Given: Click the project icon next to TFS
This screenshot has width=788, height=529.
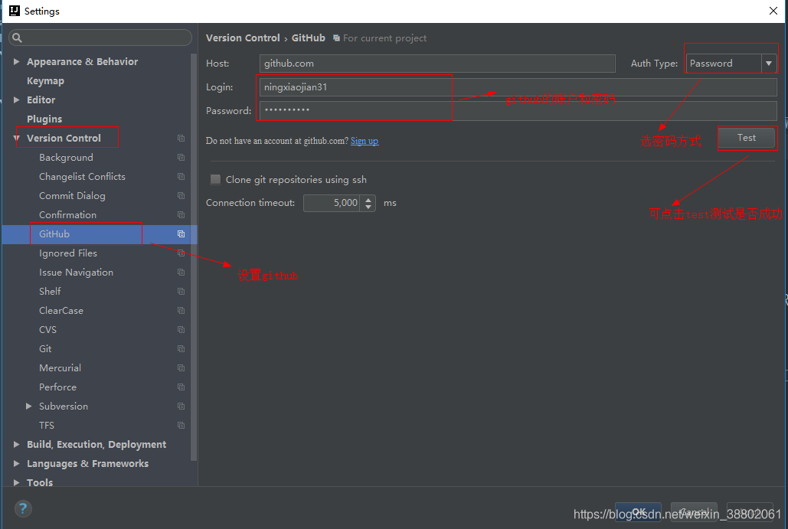Looking at the screenshot, I should pos(181,425).
